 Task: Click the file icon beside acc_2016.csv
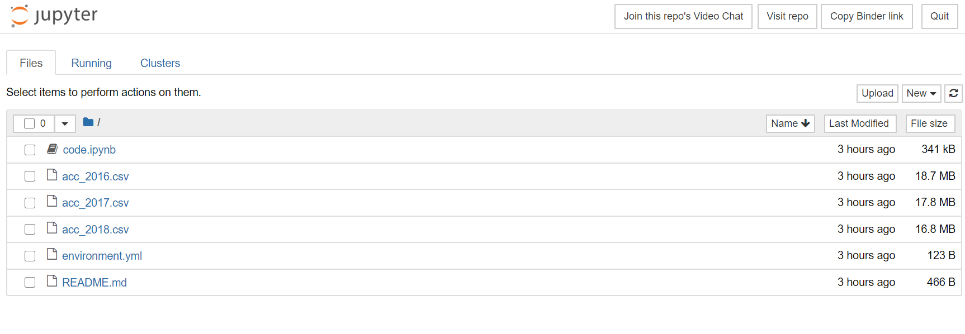tap(52, 175)
